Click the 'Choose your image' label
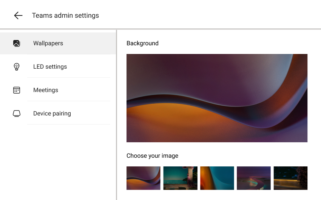This screenshot has width=321, height=200. pyautogui.click(x=152, y=156)
